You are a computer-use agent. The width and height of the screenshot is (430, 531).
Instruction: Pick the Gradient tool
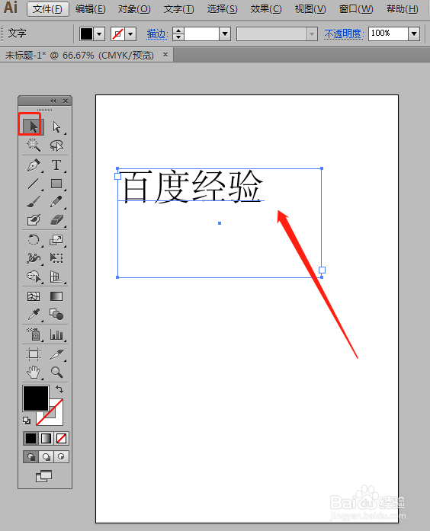coord(56,296)
